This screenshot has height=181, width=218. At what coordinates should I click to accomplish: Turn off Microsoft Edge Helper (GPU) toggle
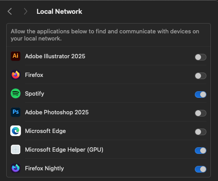click(x=201, y=150)
